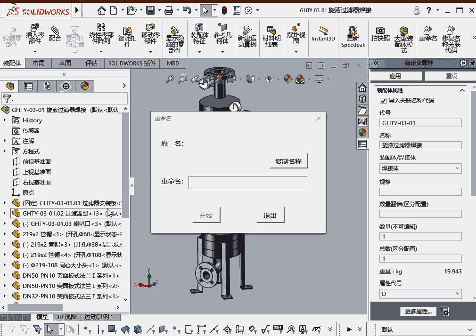Click 参考几何体 reference geometry
The height and width of the screenshot is (336, 476).
222,34
